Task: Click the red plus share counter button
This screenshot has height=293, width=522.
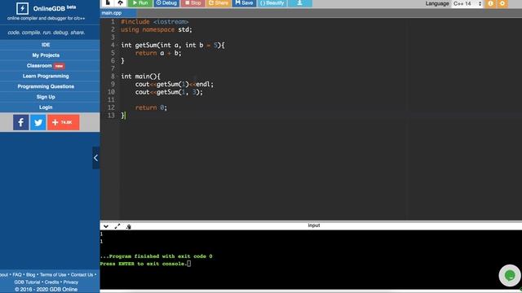Action: coord(64,122)
